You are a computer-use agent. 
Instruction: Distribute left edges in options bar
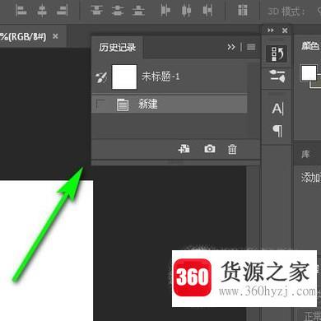[x=165, y=11]
